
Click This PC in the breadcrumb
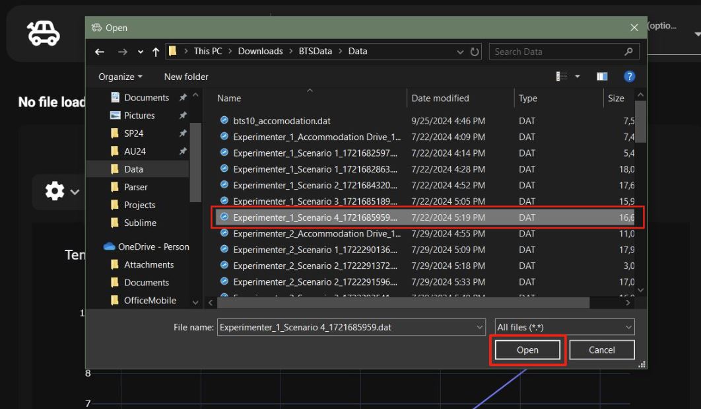208,51
